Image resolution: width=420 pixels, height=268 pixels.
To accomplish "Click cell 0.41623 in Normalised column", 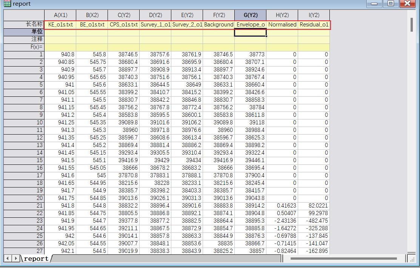I will tap(282, 206).
